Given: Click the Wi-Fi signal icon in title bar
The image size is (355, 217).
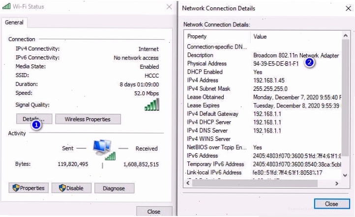Looking at the screenshot, I should [6, 6].
